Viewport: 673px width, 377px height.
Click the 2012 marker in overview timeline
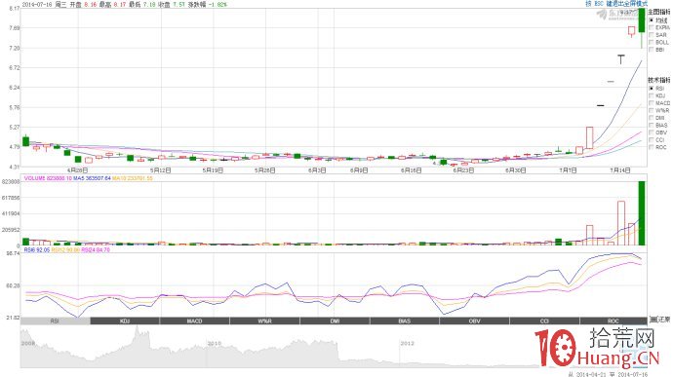click(x=407, y=344)
